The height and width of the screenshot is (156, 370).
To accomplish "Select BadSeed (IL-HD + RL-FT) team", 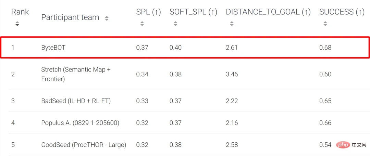I will pyautogui.click(x=76, y=101).
